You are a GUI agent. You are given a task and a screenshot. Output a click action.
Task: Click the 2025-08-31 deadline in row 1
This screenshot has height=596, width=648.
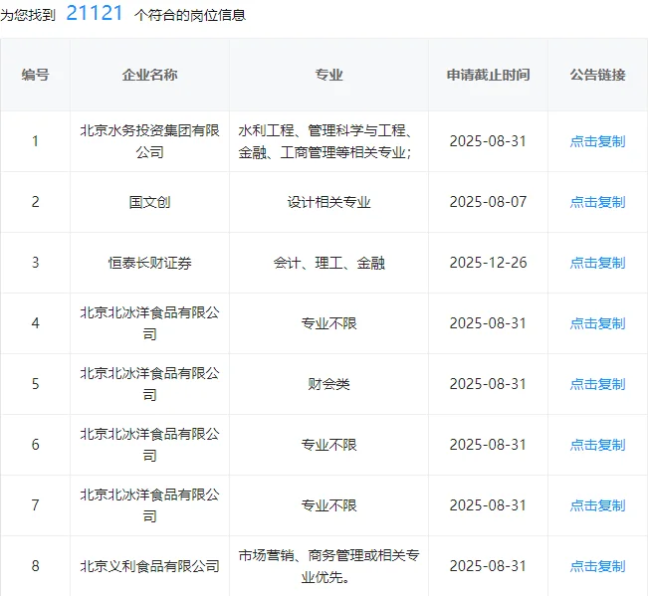[x=488, y=141]
